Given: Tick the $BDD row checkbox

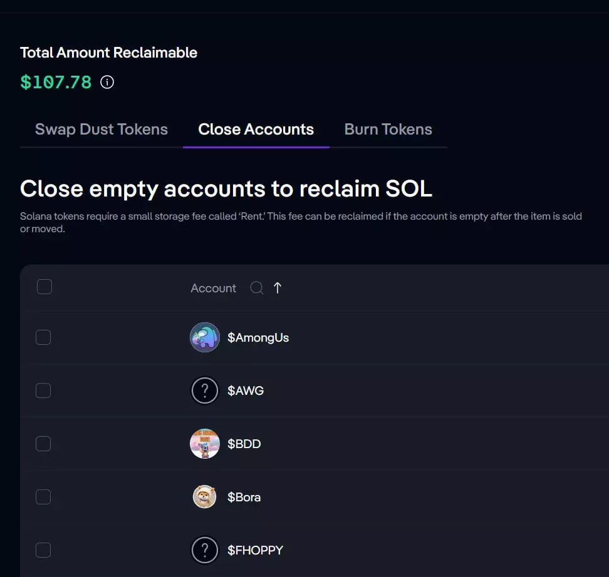Looking at the screenshot, I should [x=43, y=444].
